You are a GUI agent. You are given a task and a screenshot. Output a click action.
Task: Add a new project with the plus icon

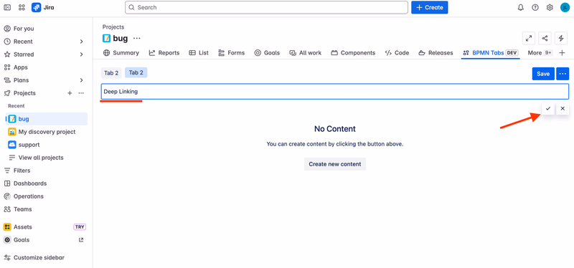pyautogui.click(x=70, y=93)
